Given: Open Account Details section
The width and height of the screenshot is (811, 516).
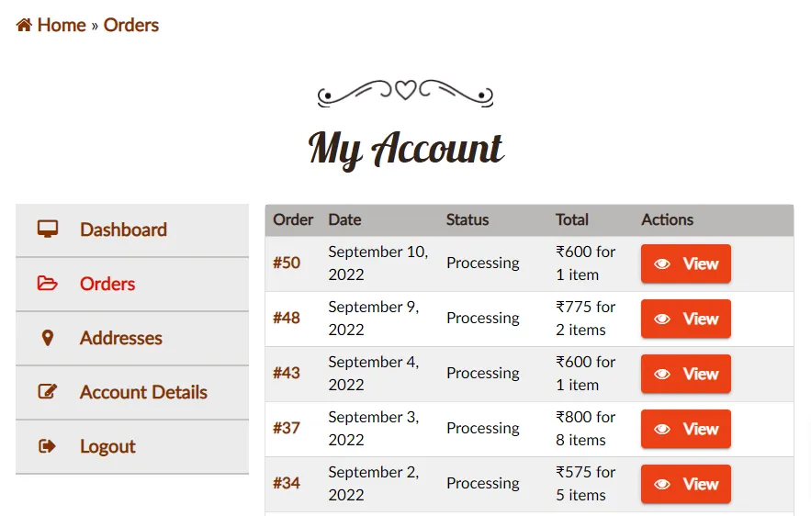Looking at the screenshot, I should tap(143, 392).
